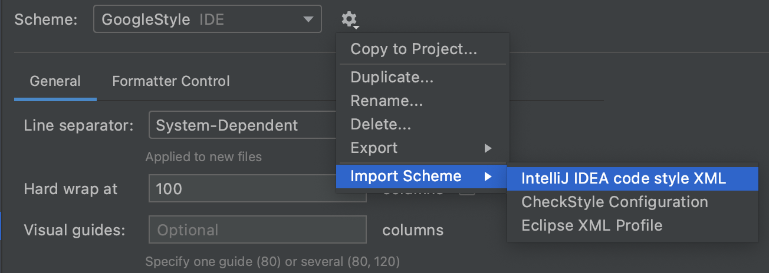
Task: Click the arrow beside Import Scheme
Action: [x=488, y=176]
